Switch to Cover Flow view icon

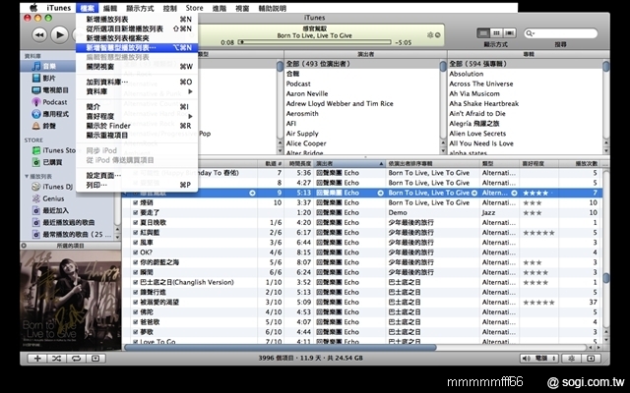point(509,32)
